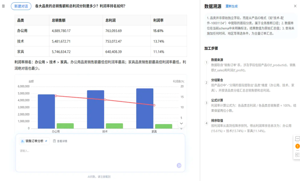The image size is (300, 181).
Task: Click 查看详情 link
Action: tap(62, 141)
